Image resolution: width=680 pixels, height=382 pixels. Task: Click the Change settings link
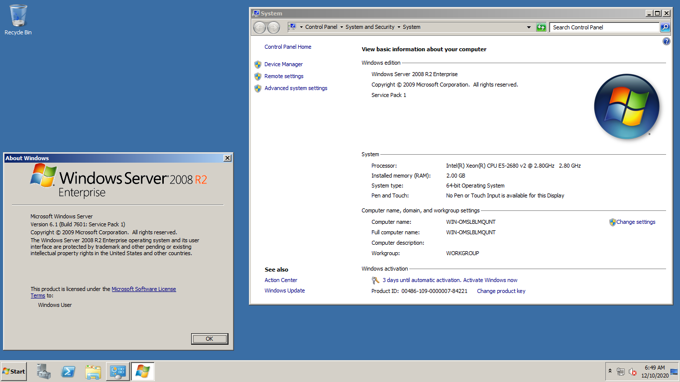[x=636, y=222]
